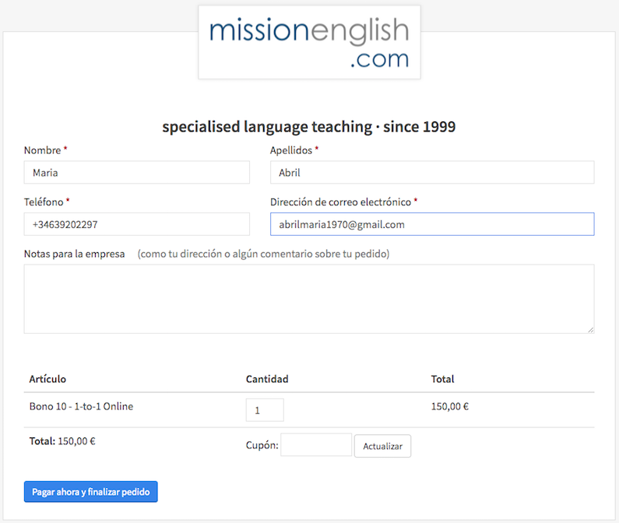Click the textarea resize handle corner
Viewport: 619px width, 523px height.
pyautogui.click(x=590, y=329)
